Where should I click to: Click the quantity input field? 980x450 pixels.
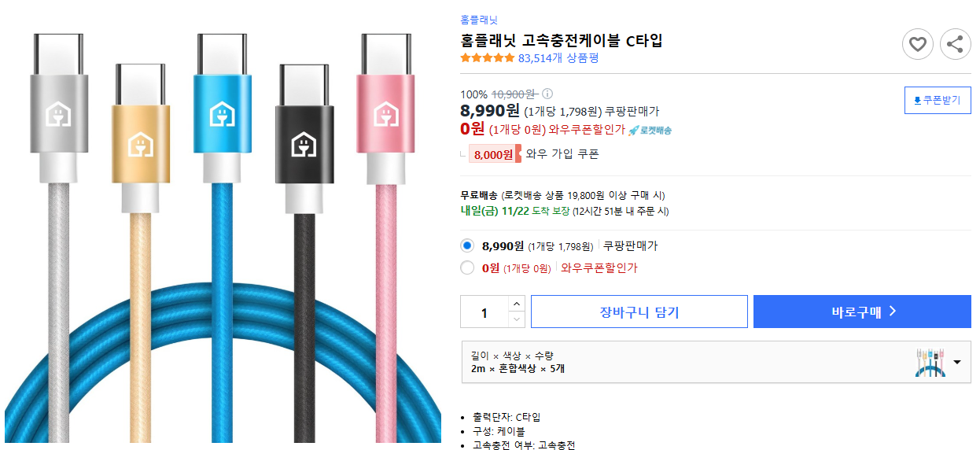pyautogui.click(x=484, y=312)
